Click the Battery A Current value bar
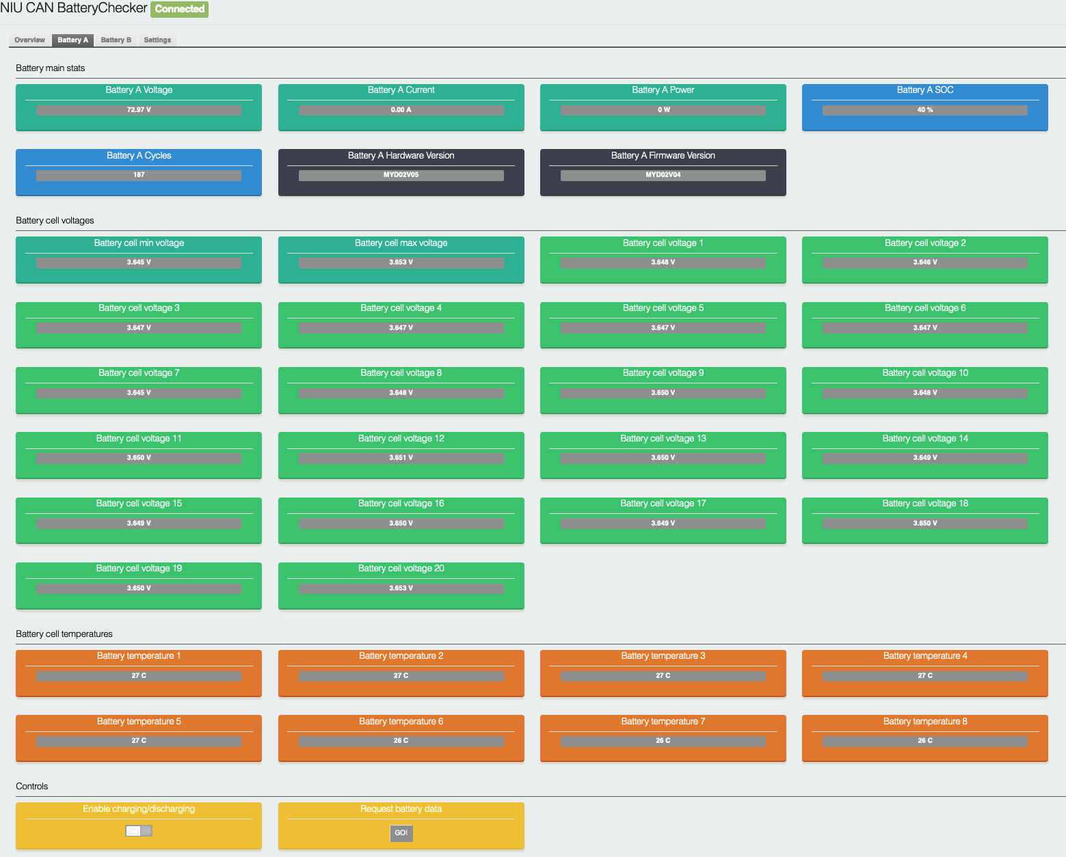Image resolution: width=1066 pixels, height=857 pixels. [401, 110]
